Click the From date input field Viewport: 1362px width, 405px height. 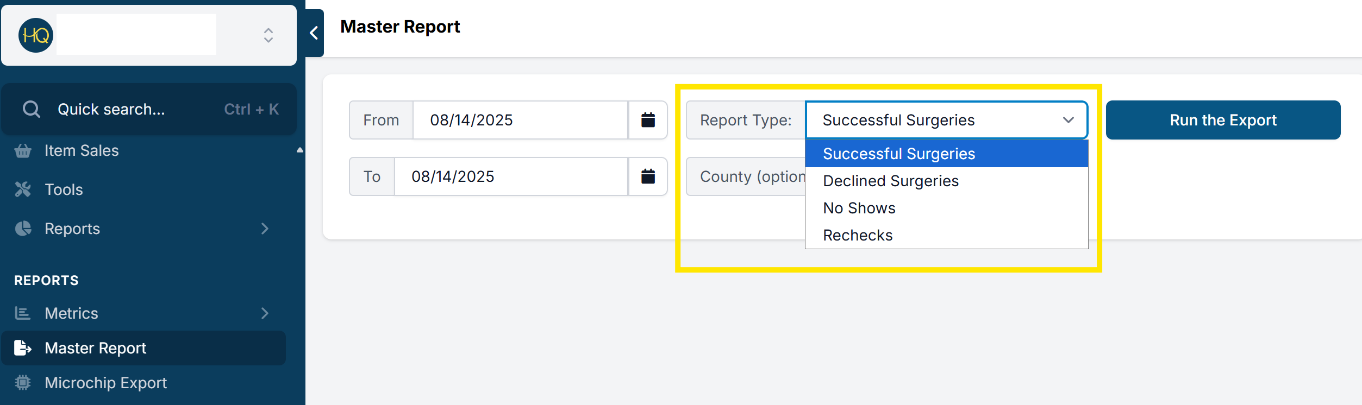(x=520, y=120)
